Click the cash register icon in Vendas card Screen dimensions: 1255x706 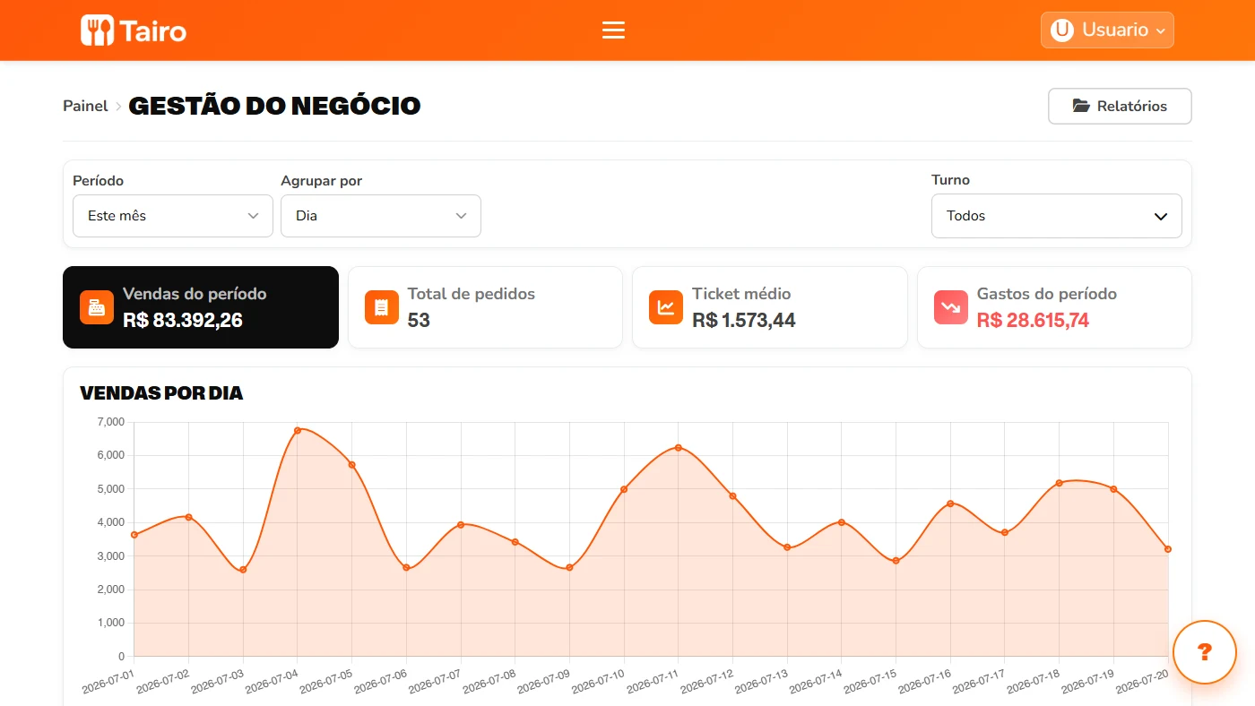click(x=97, y=307)
